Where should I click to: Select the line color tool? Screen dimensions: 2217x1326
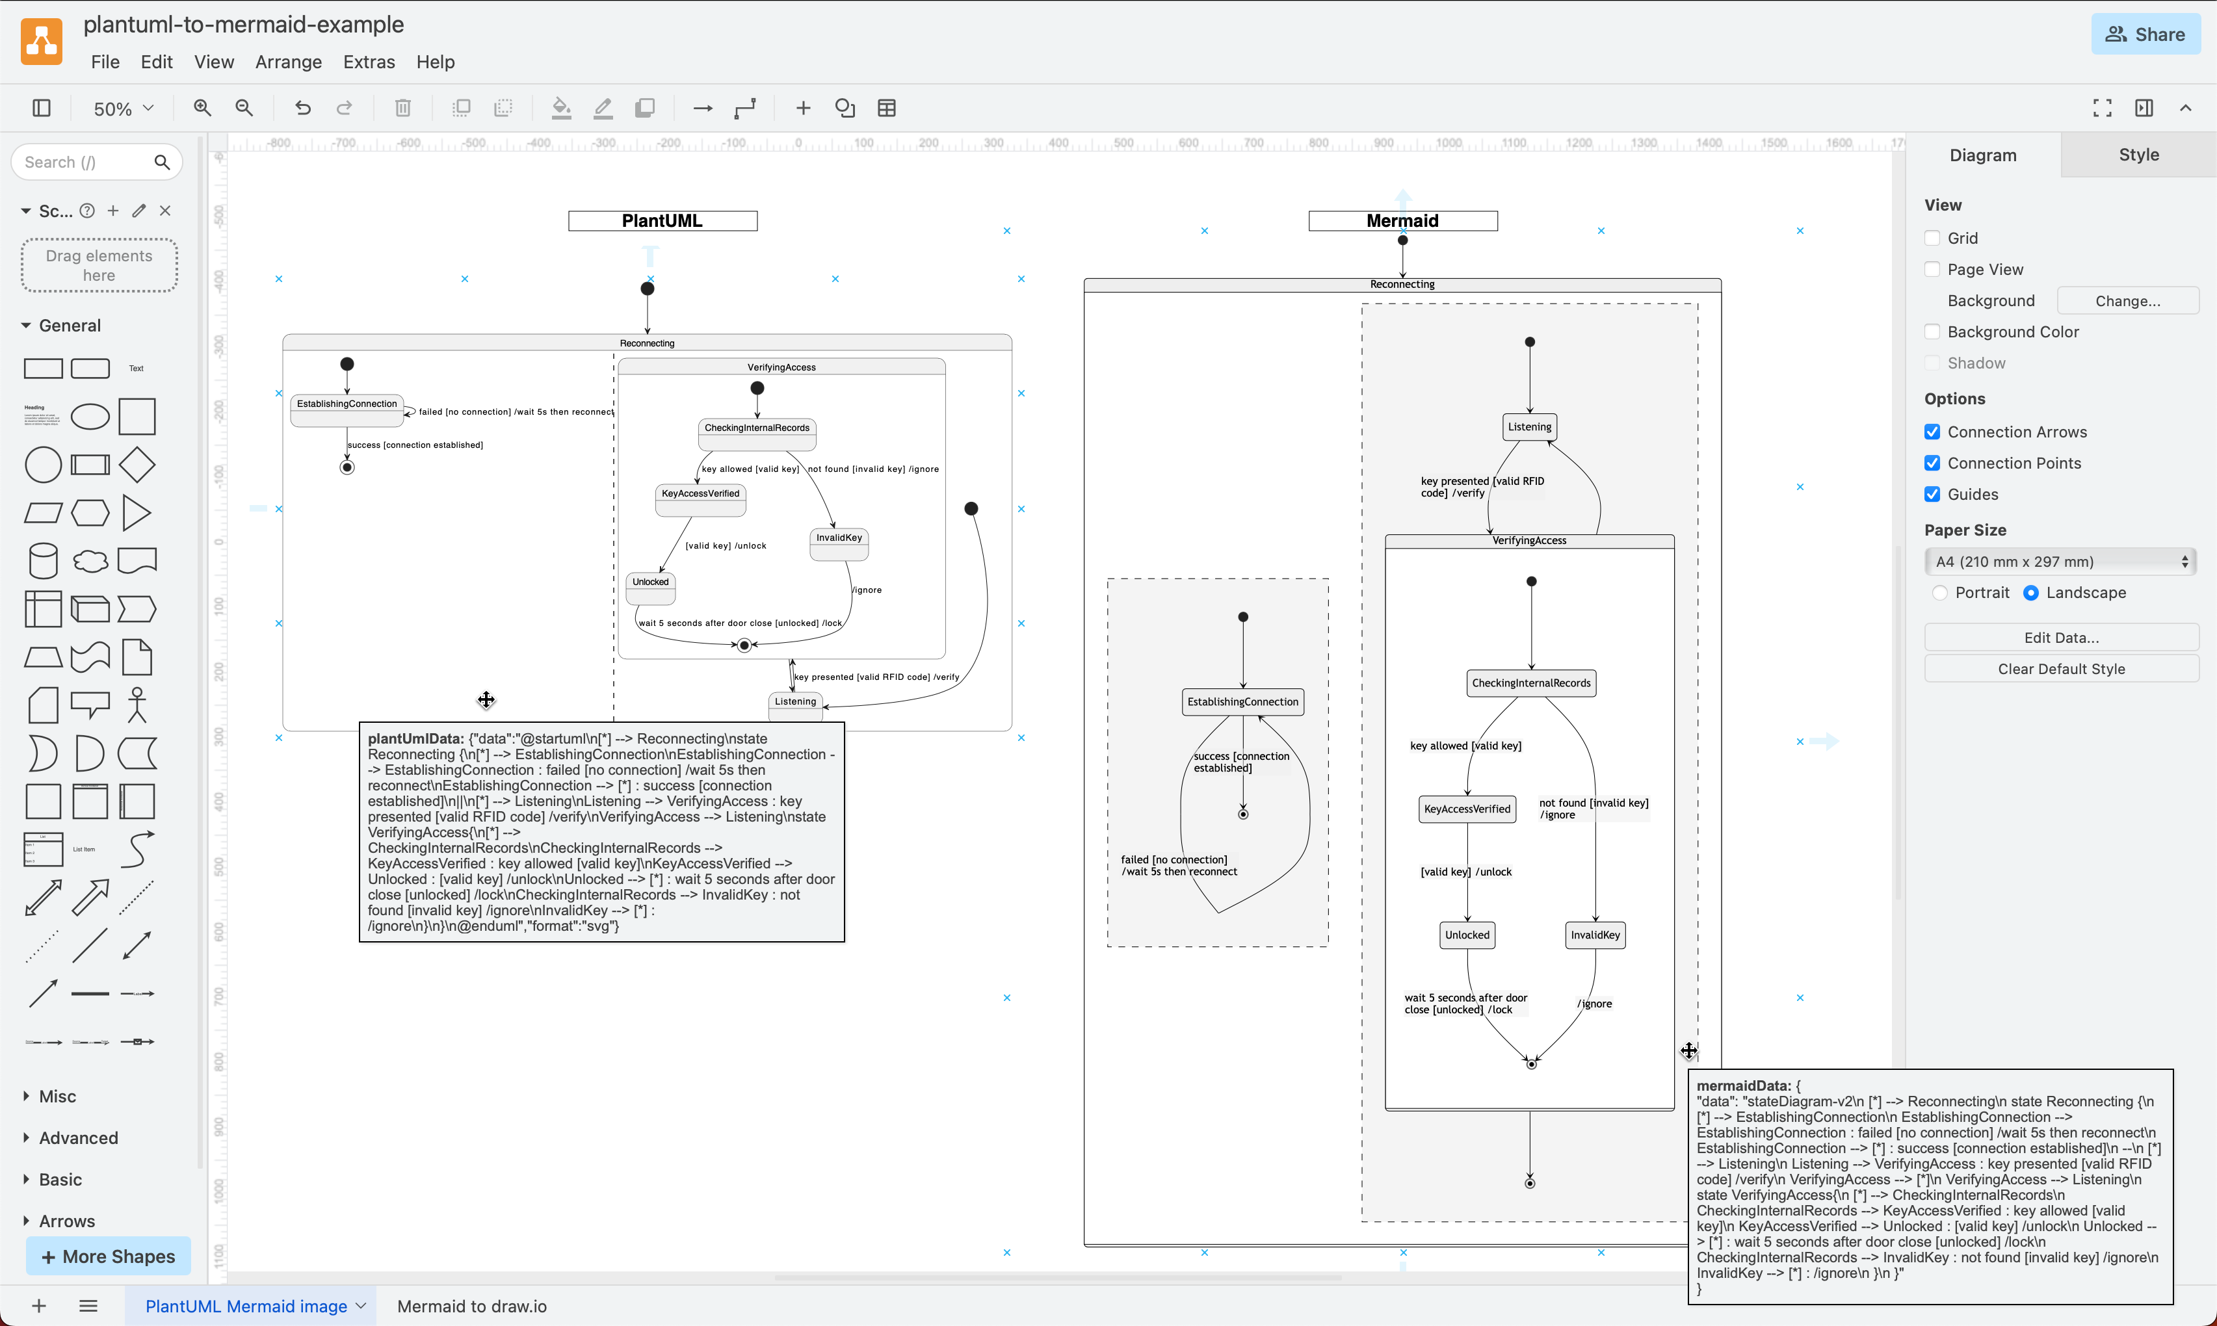603,107
